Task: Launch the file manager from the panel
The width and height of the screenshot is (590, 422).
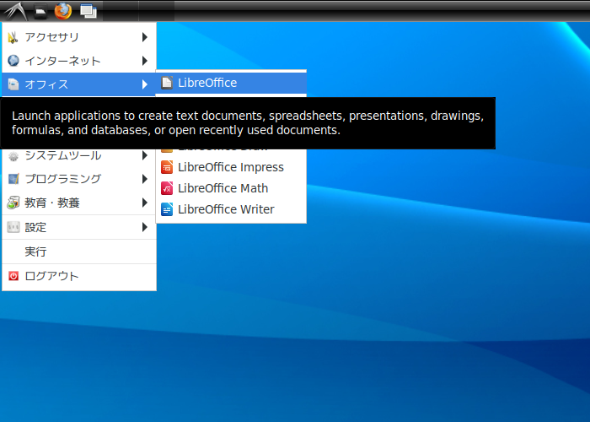Action: [x=40, y=11]
